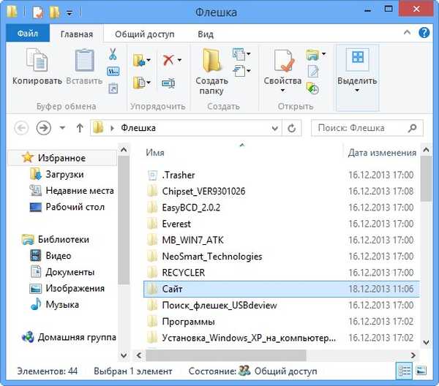Sort by the Имя column header
The height and width of the screenshot is (386, 439).
(154, 153)
